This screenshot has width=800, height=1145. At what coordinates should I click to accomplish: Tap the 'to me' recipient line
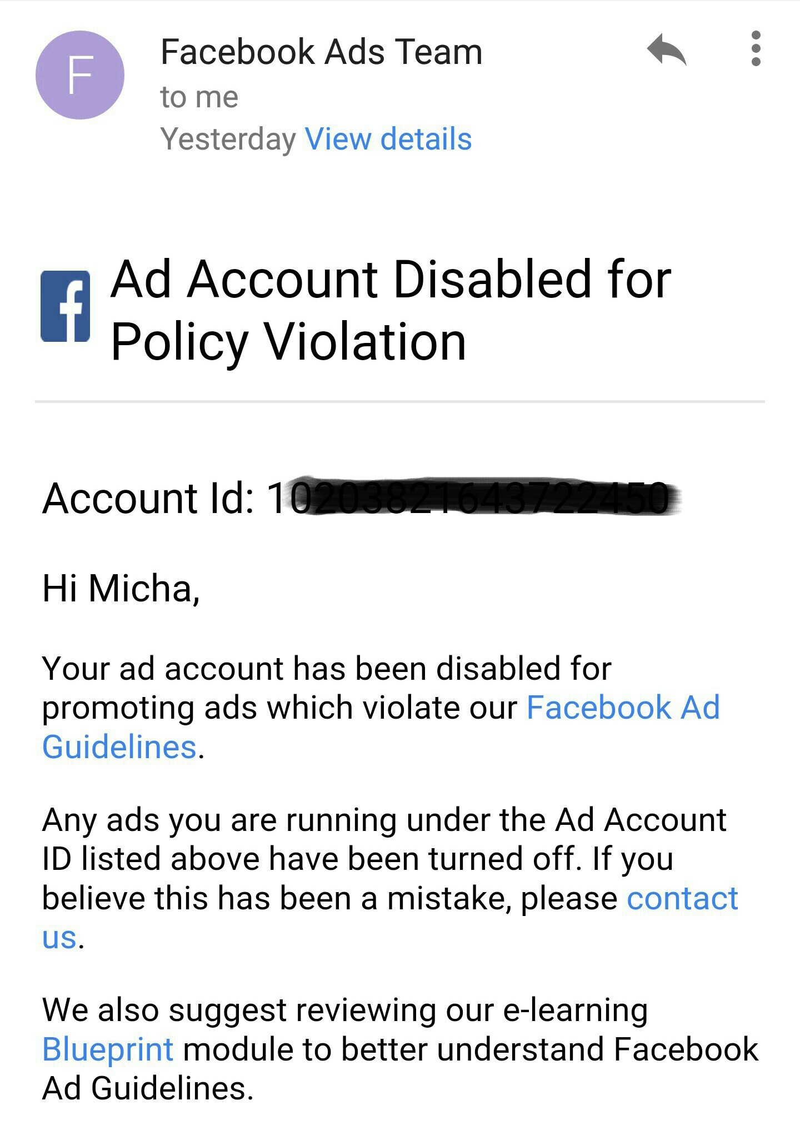coord(199,97)
